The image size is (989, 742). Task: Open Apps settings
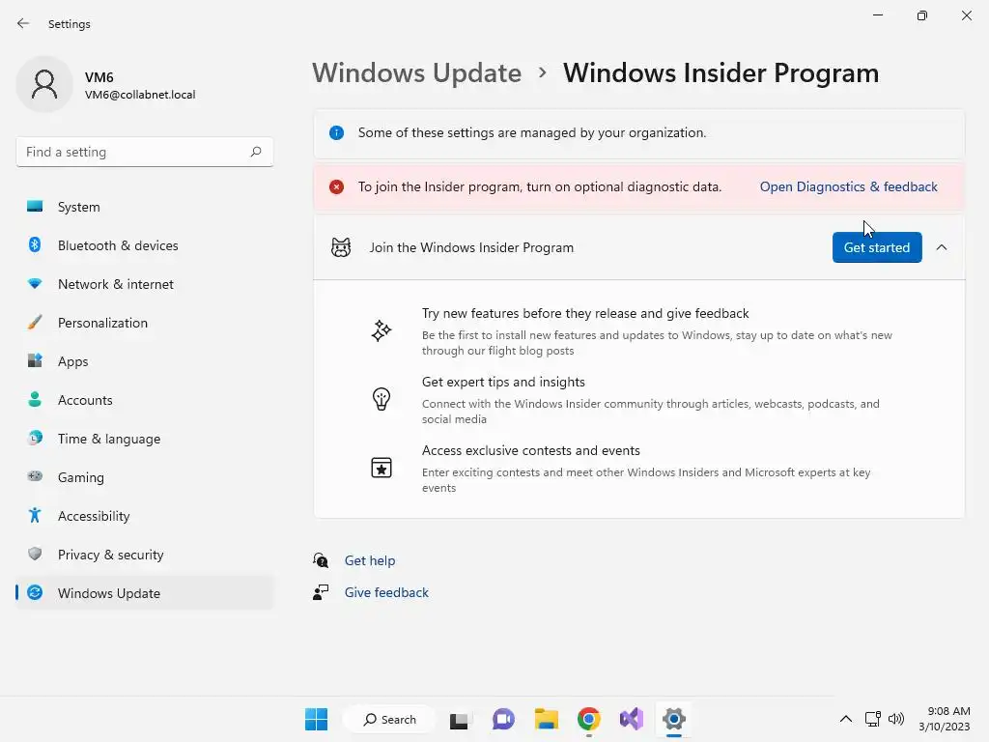pyautogui.click(x=145, y=361)
